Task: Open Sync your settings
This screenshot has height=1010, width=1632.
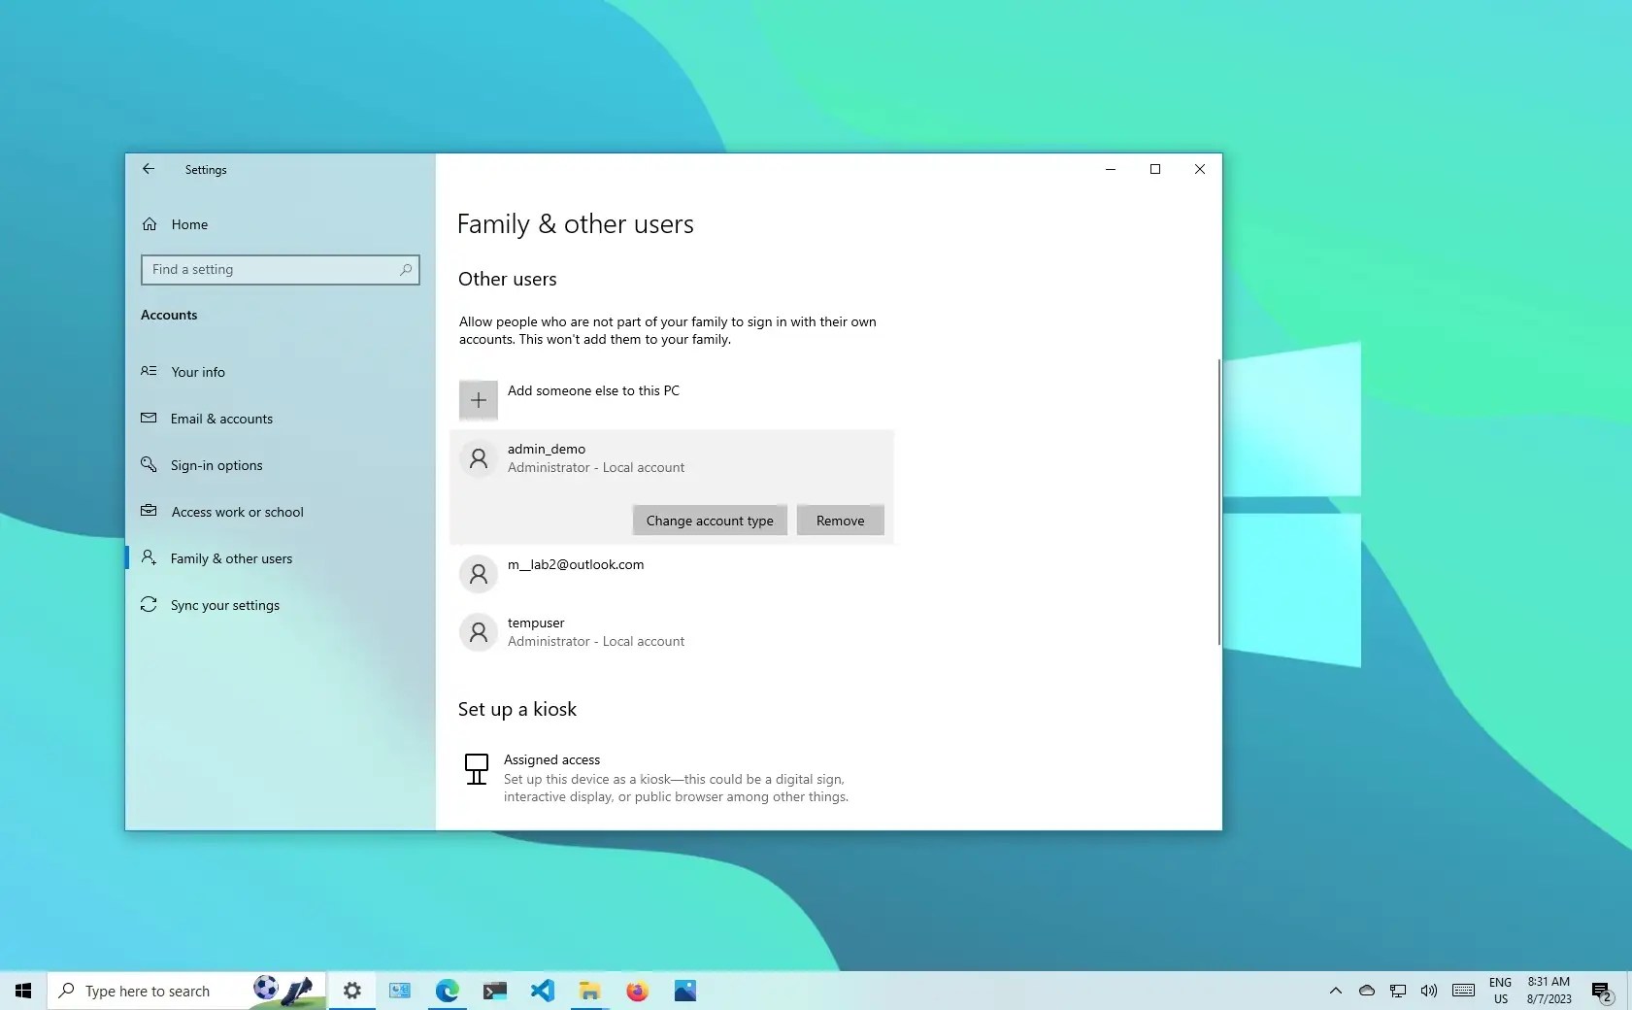Action: pyautogui.click(x=224, y=604)
